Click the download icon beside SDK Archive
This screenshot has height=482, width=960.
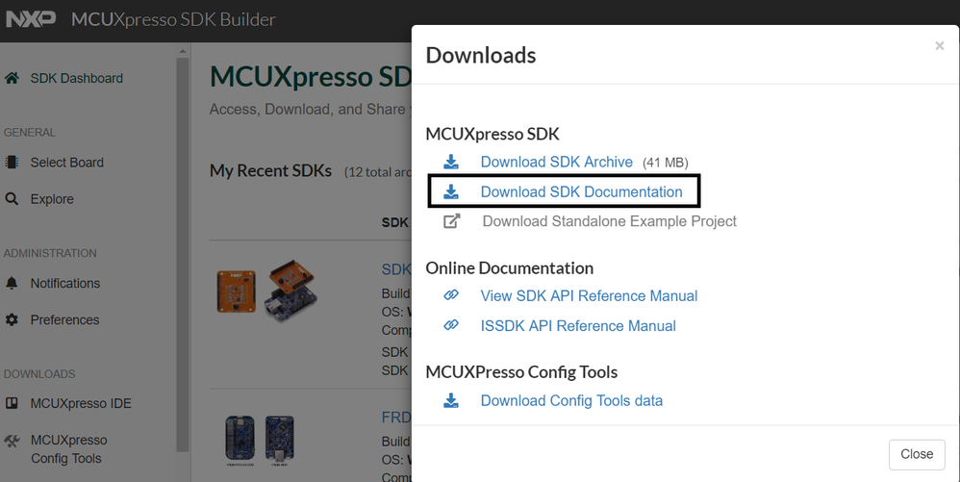coord(451,162)
